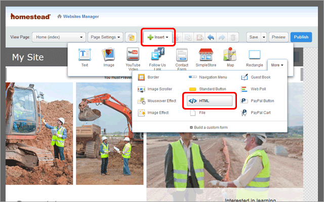Open the Page Settings dropdown
This screenshot has height=202, width=324.
click(105, 37)
